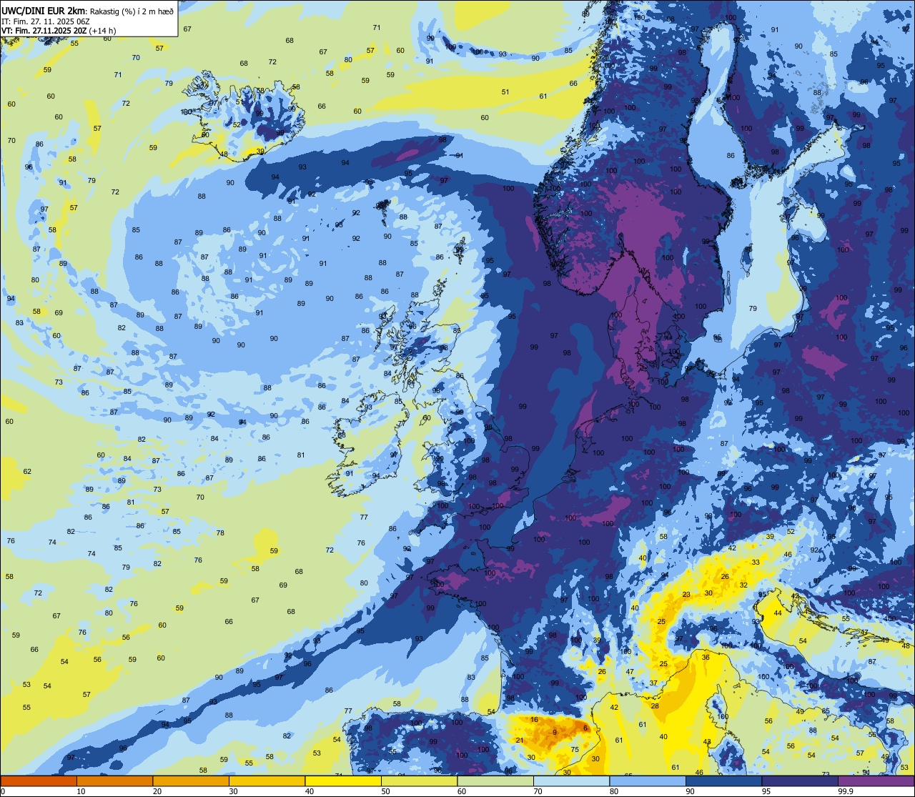The width and height of the screenshot is (915, 797).
Task: Select the legend scale tick label "40"
Action: 310,791
